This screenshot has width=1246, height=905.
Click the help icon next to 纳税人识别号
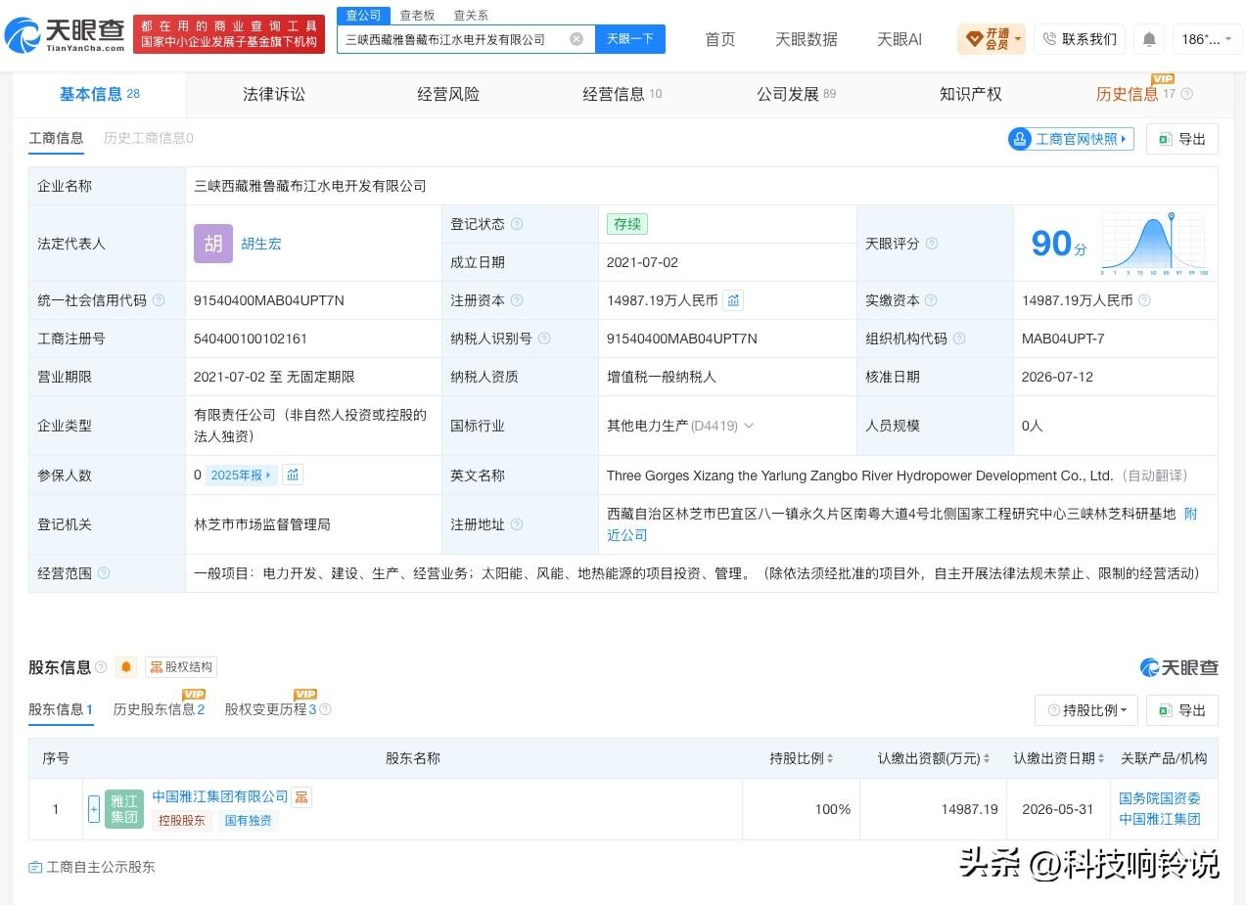(544, 339)
